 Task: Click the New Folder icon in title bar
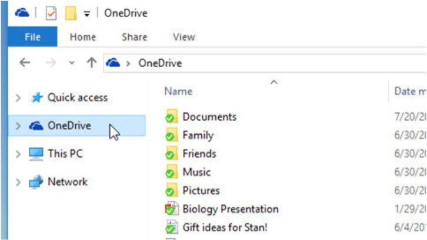click(71, 13)
